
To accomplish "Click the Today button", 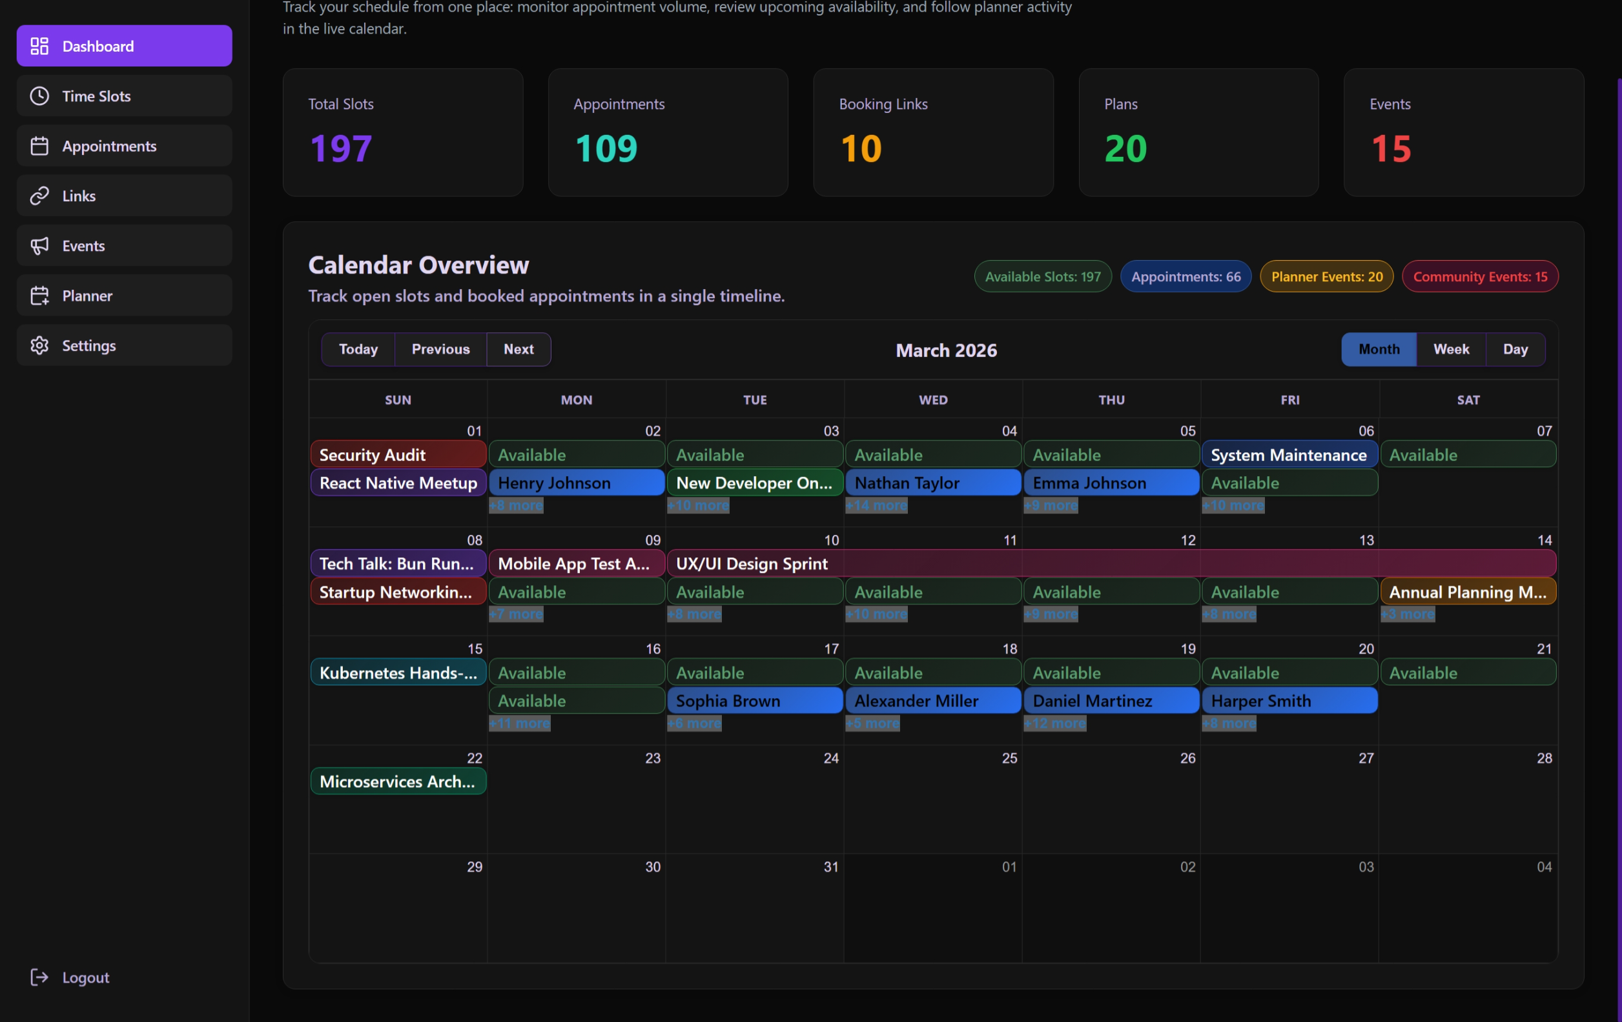I will tap(358, 349).
